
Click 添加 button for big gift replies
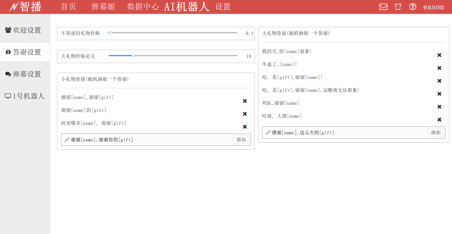pyautogui.click(x=436, y=133)
